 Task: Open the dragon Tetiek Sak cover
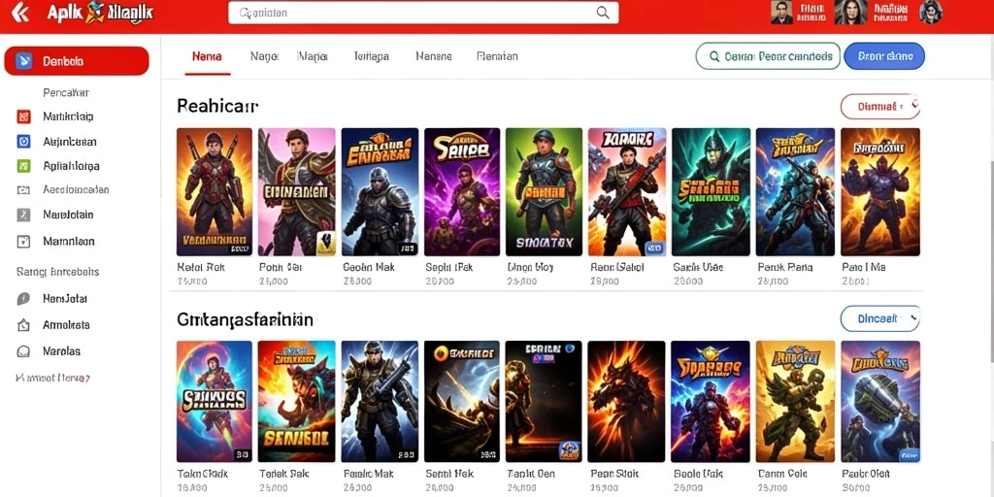tap(297, 401)
